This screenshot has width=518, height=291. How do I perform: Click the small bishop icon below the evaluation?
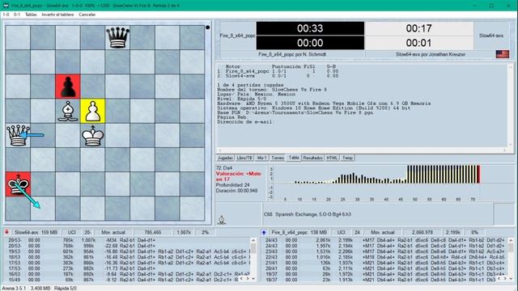coord(222,220)
